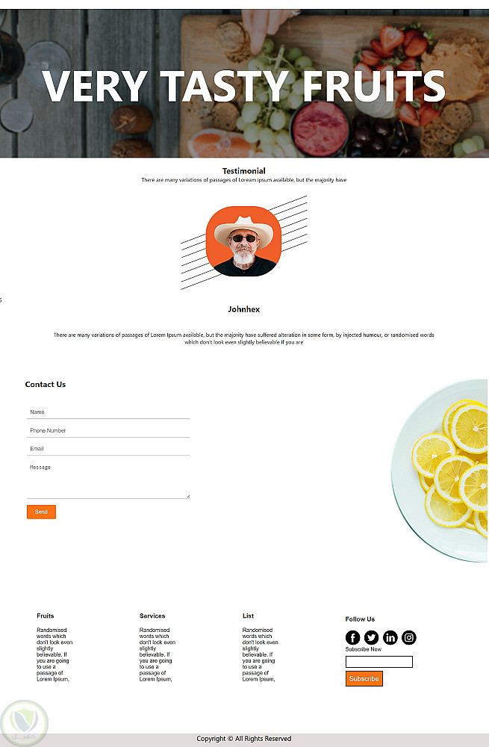The height and width of the screenshot is (747, 489).
Task: Click Johnhex's testimonial avatar picture
Action: point(243,241)
